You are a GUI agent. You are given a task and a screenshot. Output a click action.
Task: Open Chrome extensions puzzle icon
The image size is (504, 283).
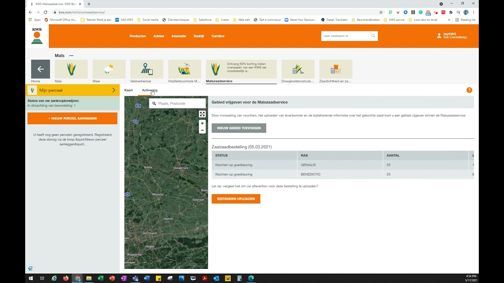coord(451,12)
